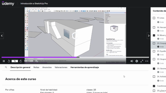Open lecture 21. Equidis
This screenshot has width=166, height=93.
pos(161,51)
